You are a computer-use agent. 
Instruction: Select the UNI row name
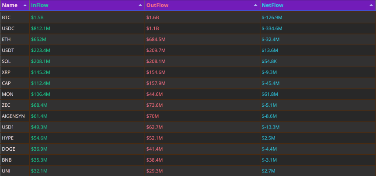tap(6, 171)
